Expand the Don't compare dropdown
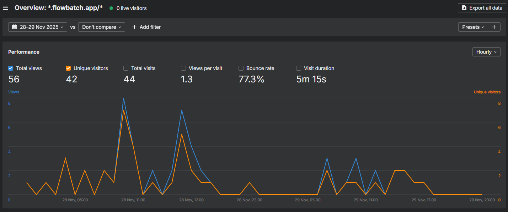The image size is (508, 212). 102,27
